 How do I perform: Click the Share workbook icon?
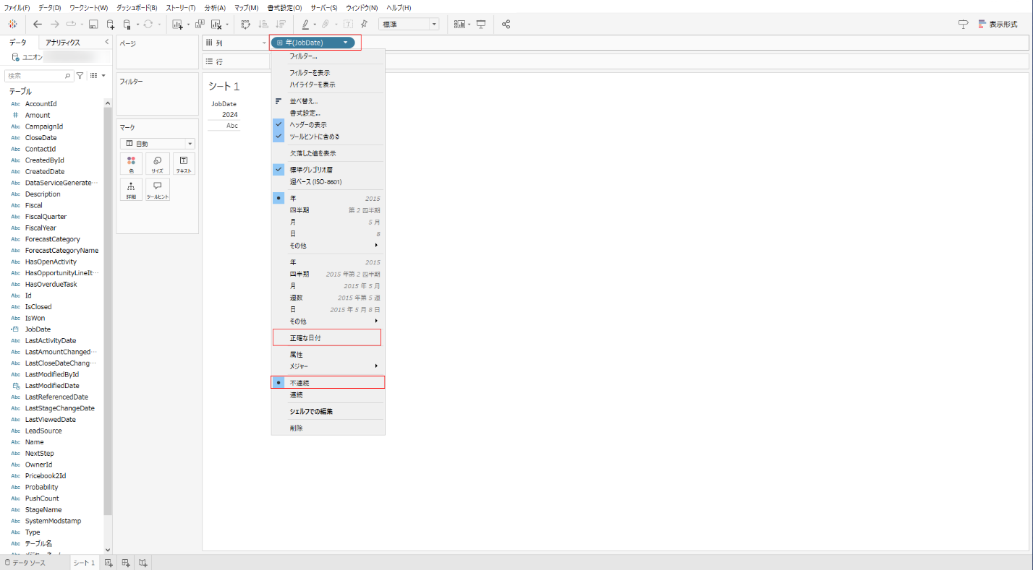coord(506,25)
